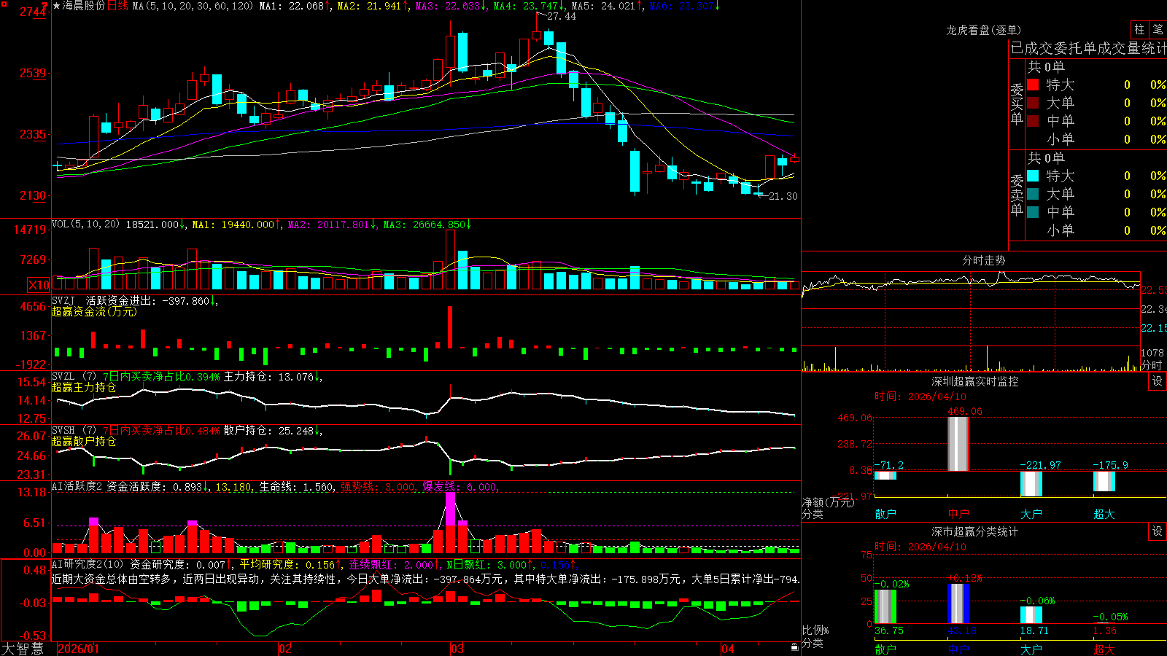This screenshot has width=1167, height=656.
Task: Click the yellow 超赢散户持仓 label
Action: [84, 442]
